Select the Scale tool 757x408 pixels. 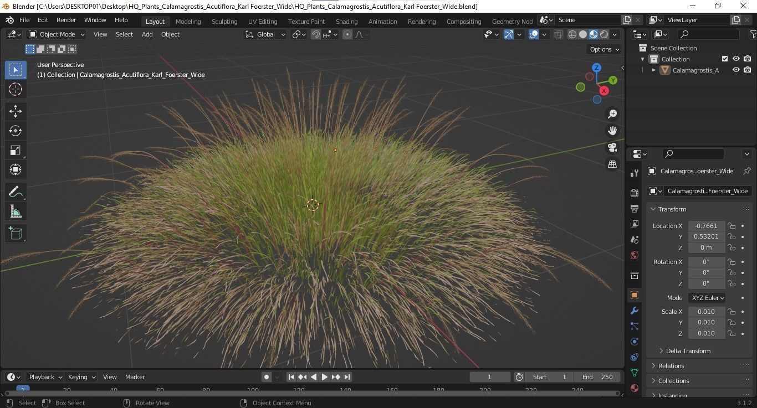(16, 150)
